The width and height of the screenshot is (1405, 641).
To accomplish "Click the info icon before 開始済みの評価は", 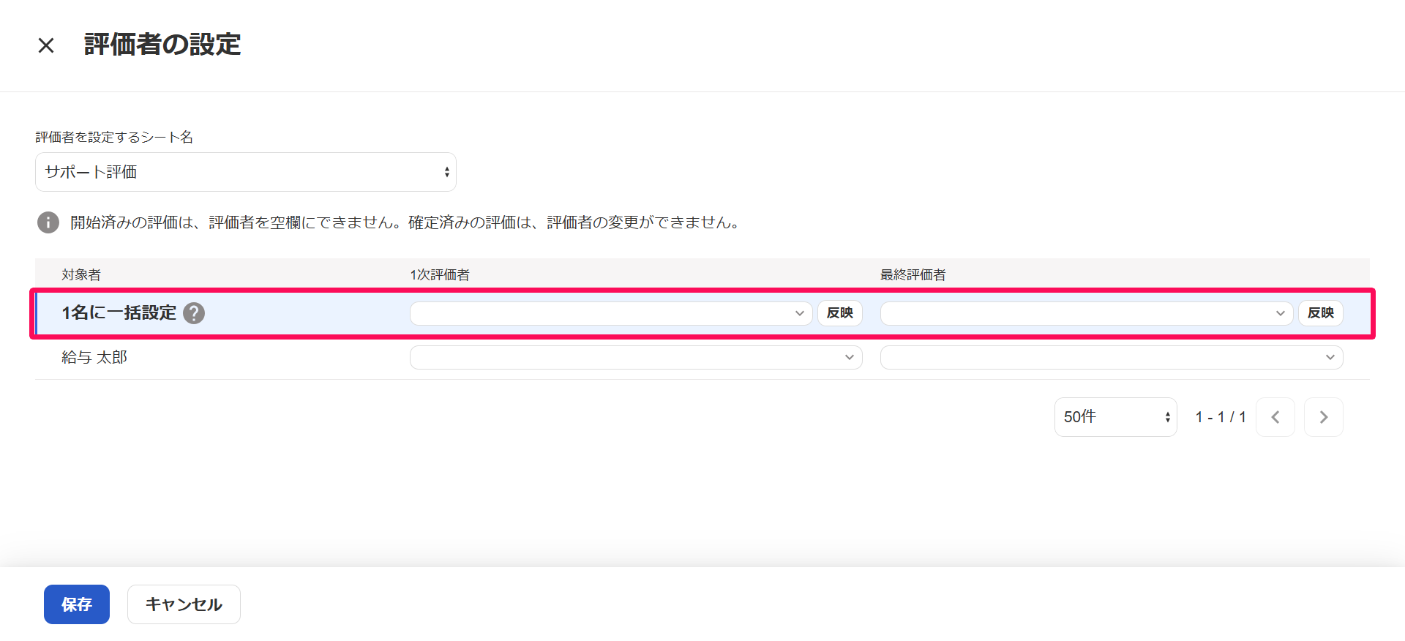I will click(x=48, y=222).
